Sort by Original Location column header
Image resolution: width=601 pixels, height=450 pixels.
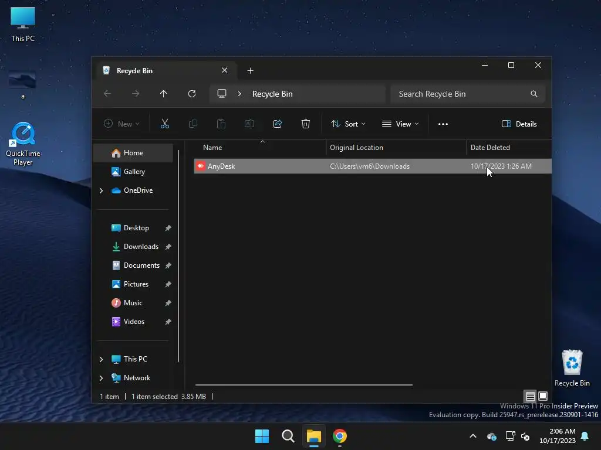point(396,147)
